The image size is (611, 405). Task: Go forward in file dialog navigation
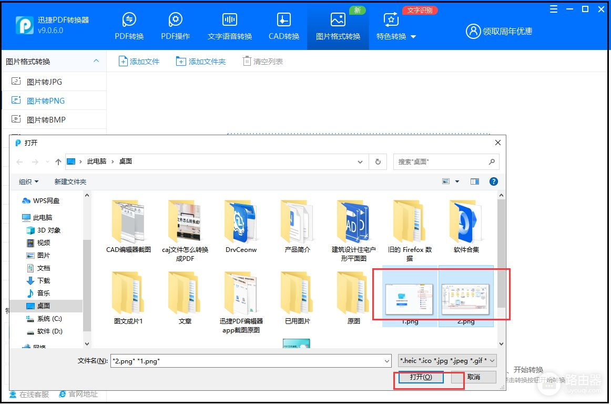click(35, 162)
